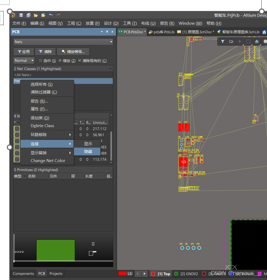Click the Save icon in the title bar
This screenshot has width=267, height=280.
(x=21, y=15)
